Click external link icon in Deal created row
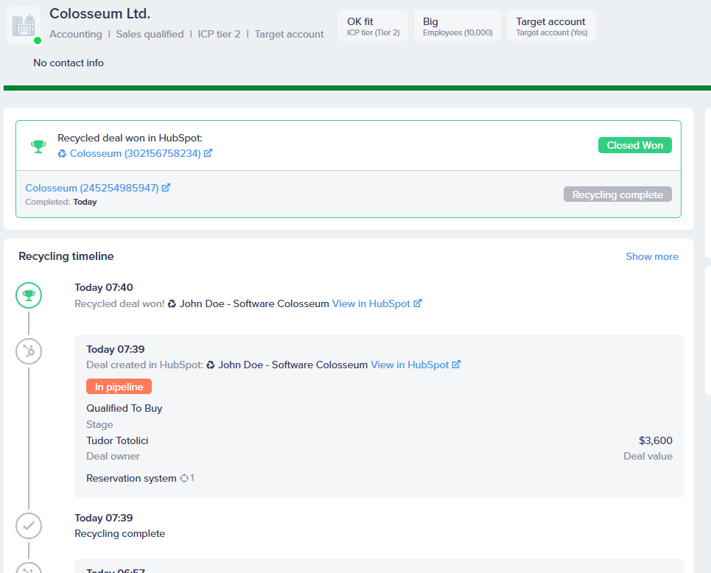The width and height of the screenshot is (711, 573). pyautogui.click(x=456, y=365)
